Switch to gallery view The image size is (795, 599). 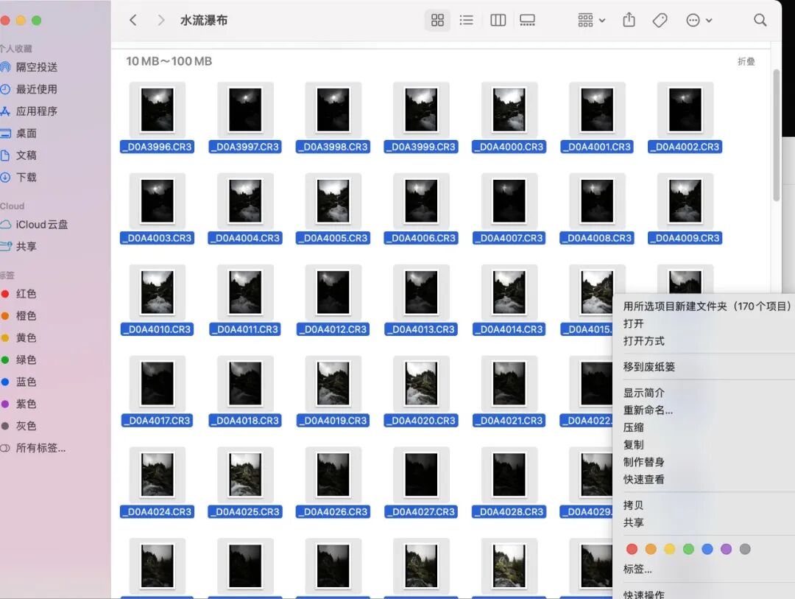[x=527, y=21]
